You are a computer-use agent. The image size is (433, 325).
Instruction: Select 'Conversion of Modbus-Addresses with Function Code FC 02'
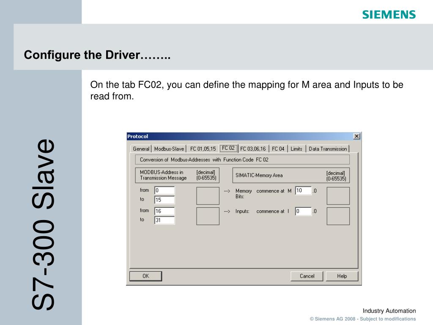[204, 160]
